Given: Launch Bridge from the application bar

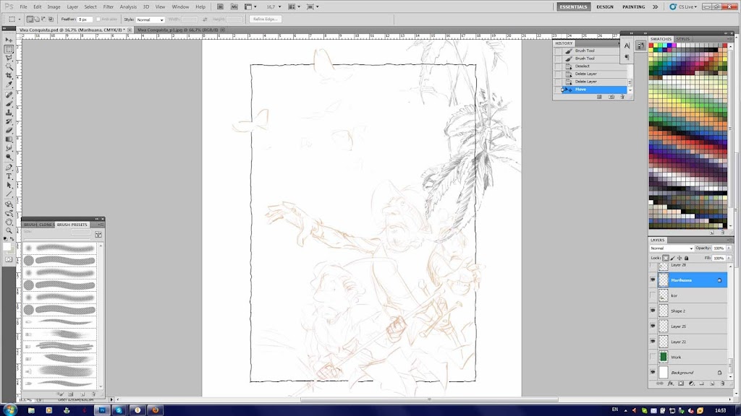Looking at the screenshot, I should 220,6.
